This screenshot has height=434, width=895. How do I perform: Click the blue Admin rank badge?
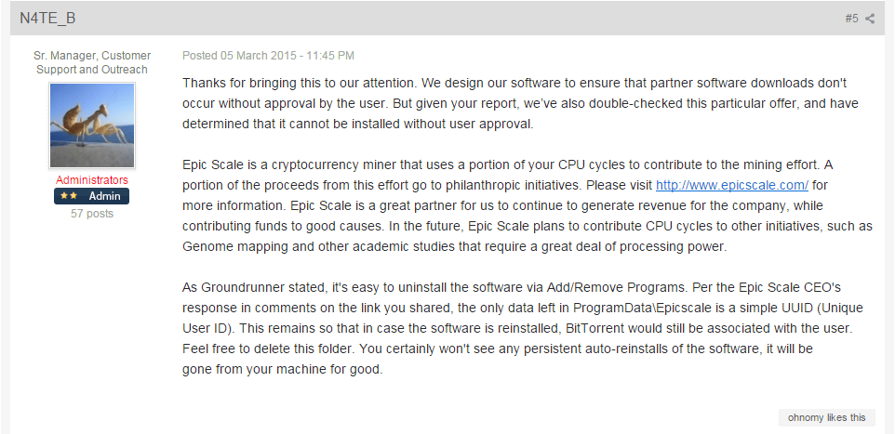pyautogui.click(x=92, y=196)
